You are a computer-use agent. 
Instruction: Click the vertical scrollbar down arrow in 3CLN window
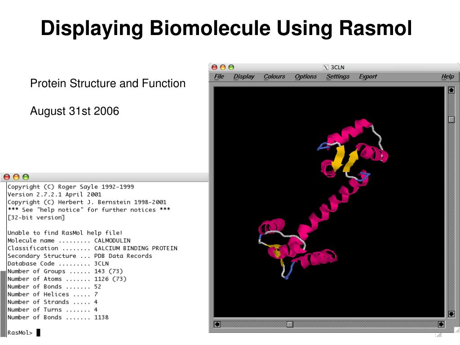click(x=451, y=314)
